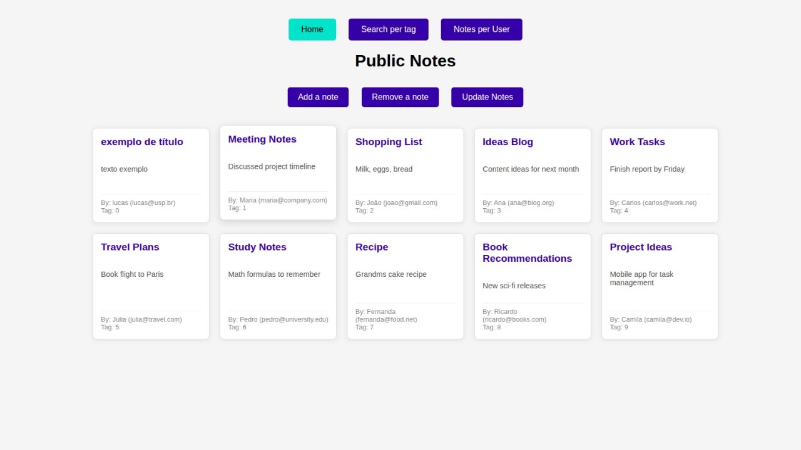Click the Public Notes heading
The width and height of the screenshot is (801, 450).
click(406, 61)
